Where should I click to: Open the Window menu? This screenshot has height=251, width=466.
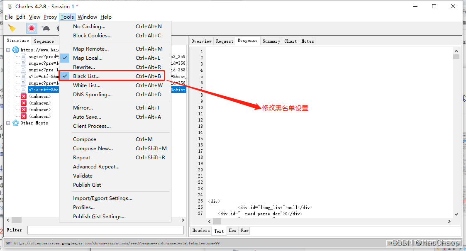click(x=87, y=17)
